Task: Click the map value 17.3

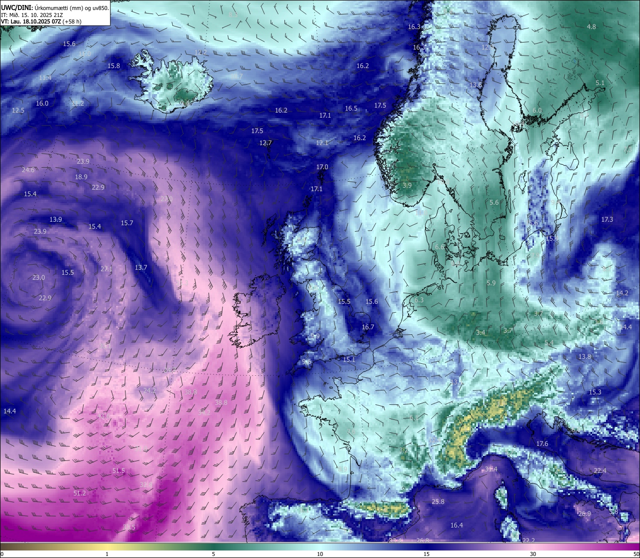Action: pyautogui.click(x=607, y=220)
